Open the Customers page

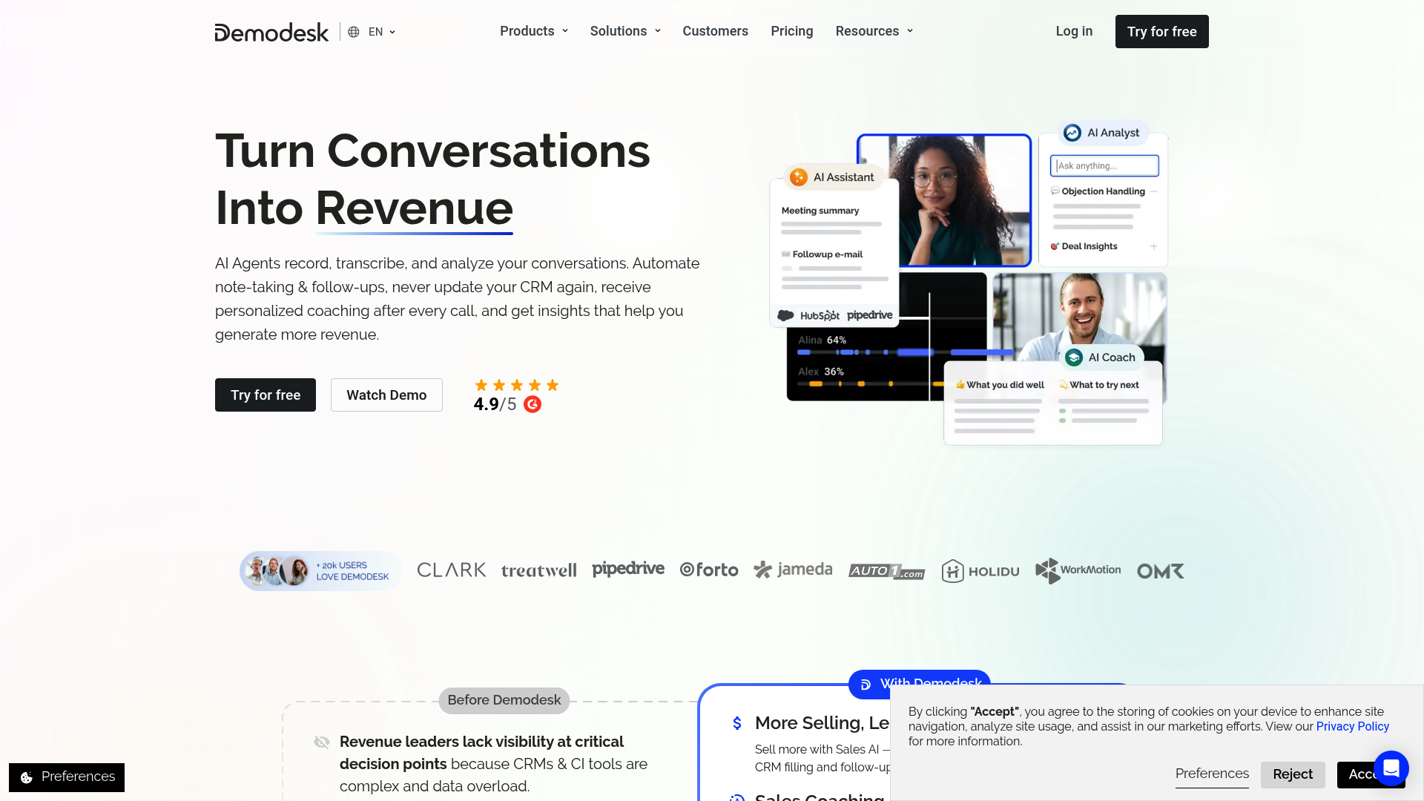pyautogui.click(x=715, y=31)
